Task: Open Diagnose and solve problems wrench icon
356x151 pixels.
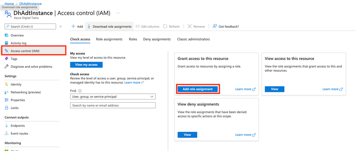Action: pos(7,67)
